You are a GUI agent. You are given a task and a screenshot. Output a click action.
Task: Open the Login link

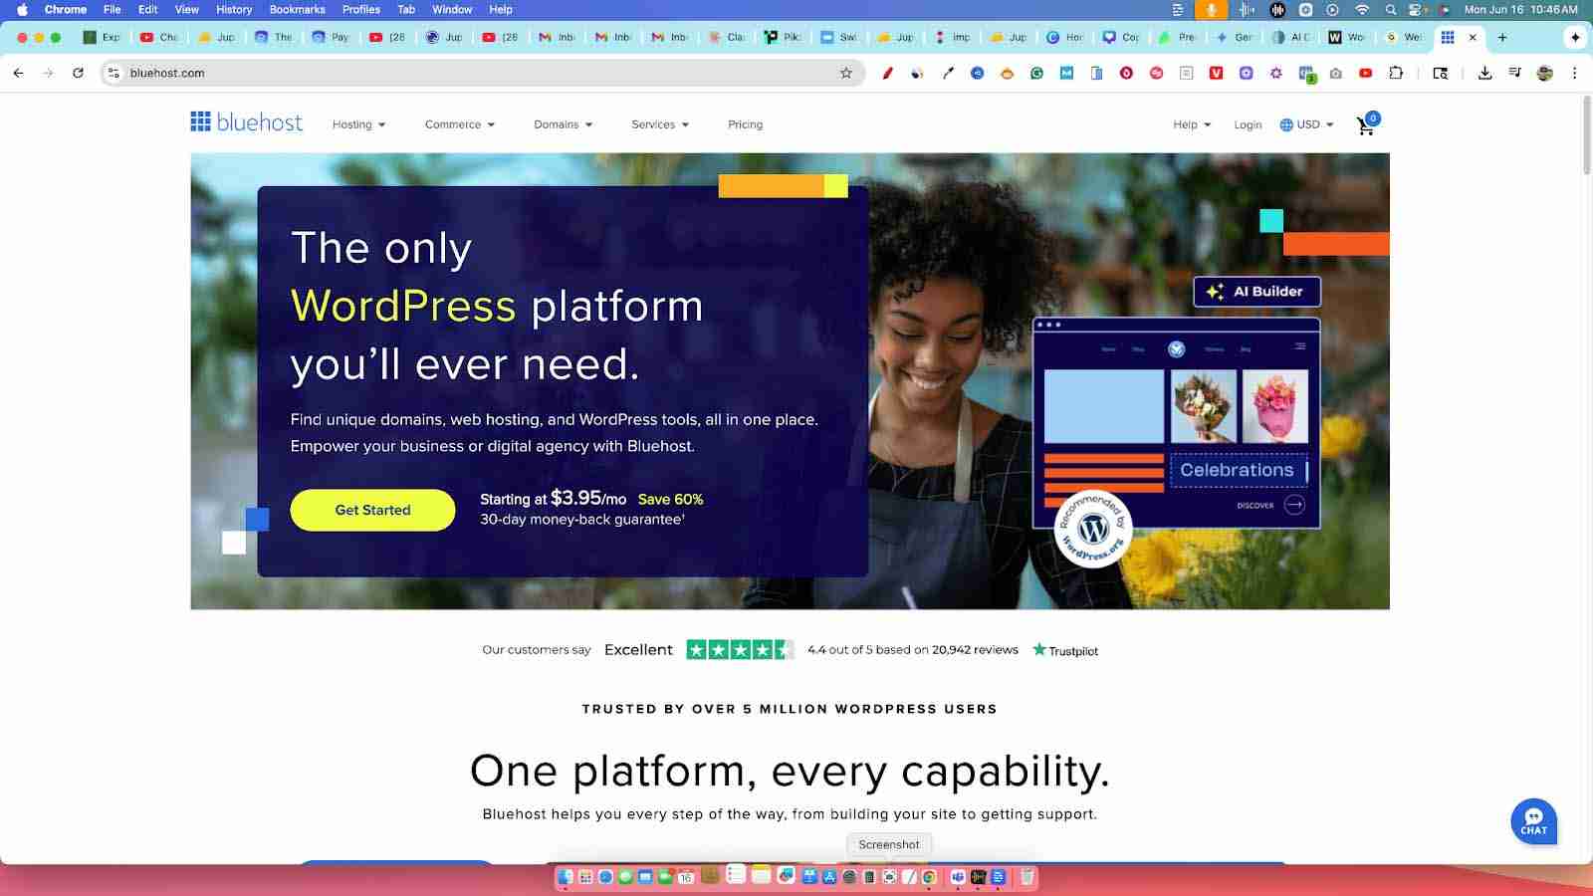tap(1248, 124)
